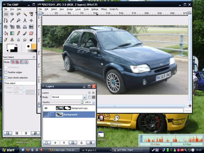The image size is (204, 153).
Task: Open the Layers tab configuration menu
Action: [x=89, y=93]
